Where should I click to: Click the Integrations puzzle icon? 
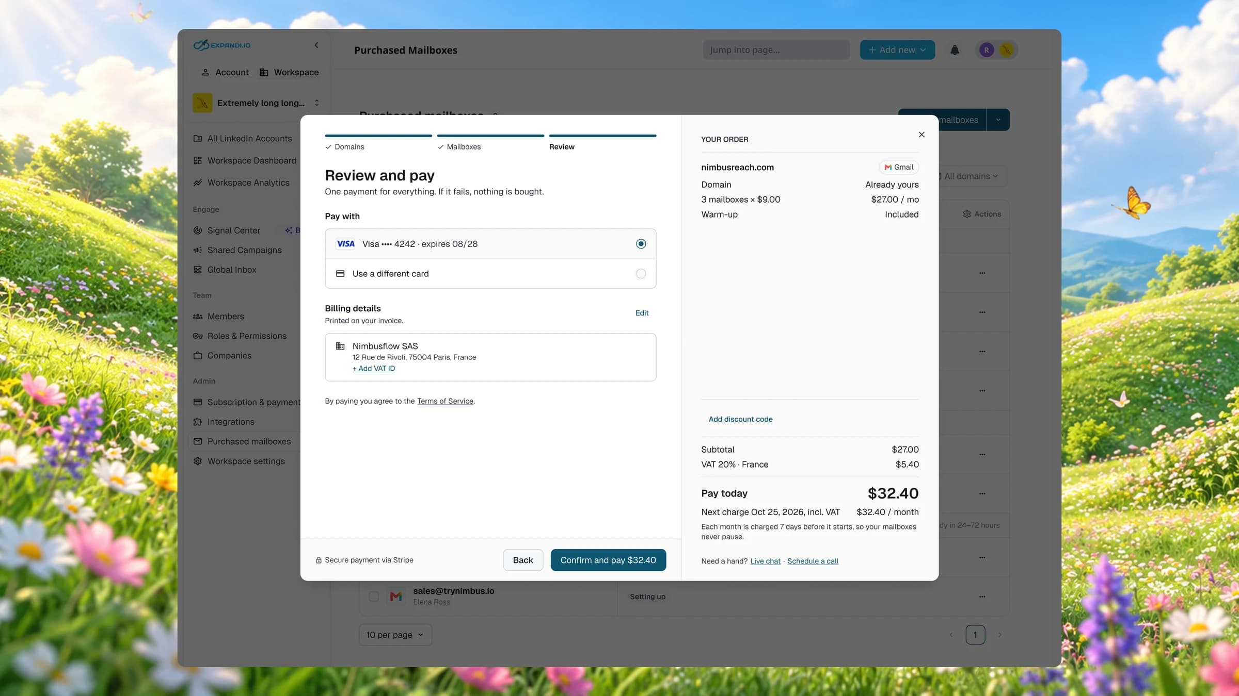[x=198, y=422]
